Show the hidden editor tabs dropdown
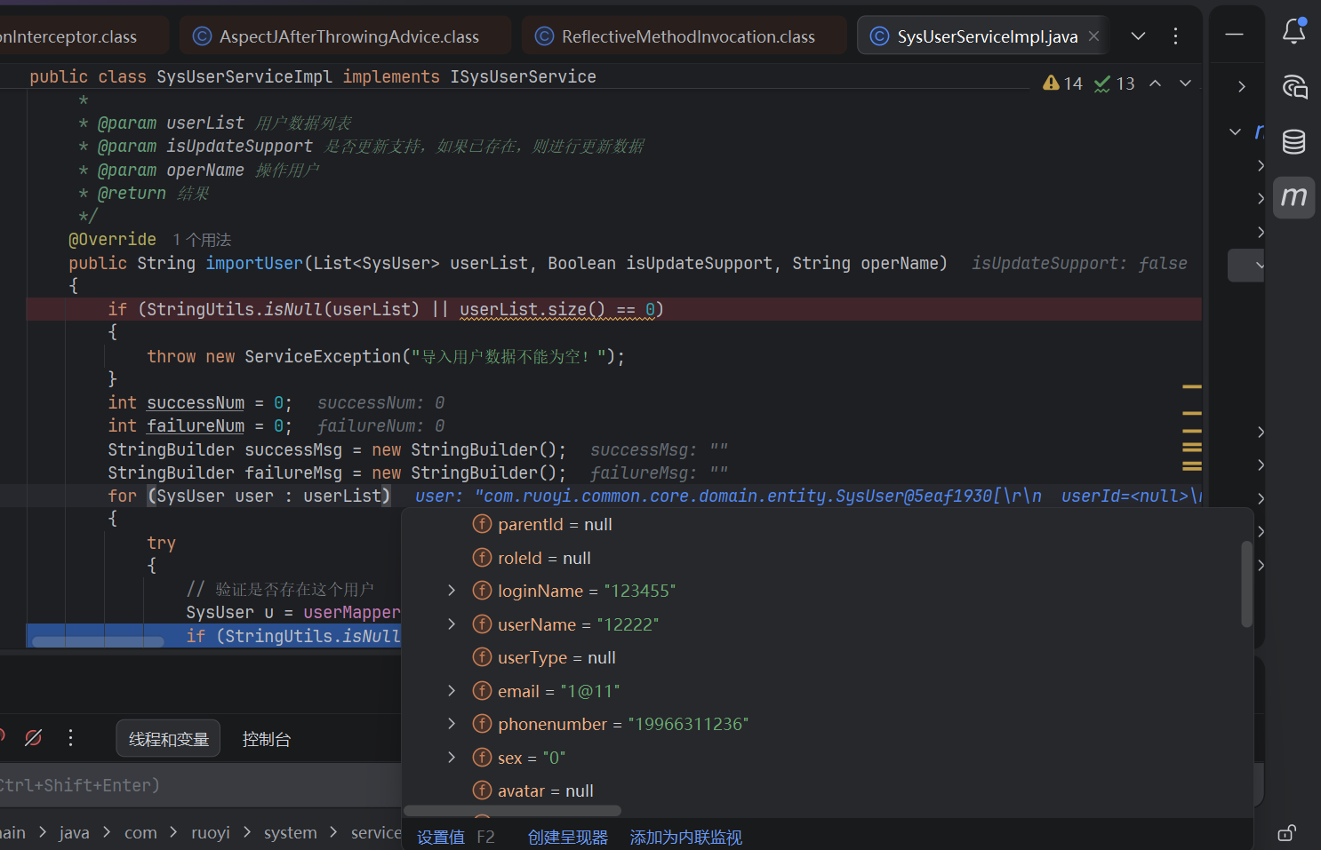The height and width of the screenshot is (850, 1321). (x=1138, y=36)
